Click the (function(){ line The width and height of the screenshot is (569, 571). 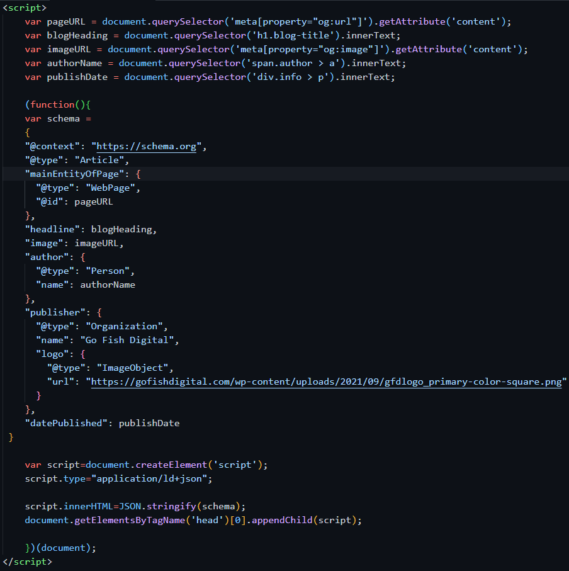58,105
